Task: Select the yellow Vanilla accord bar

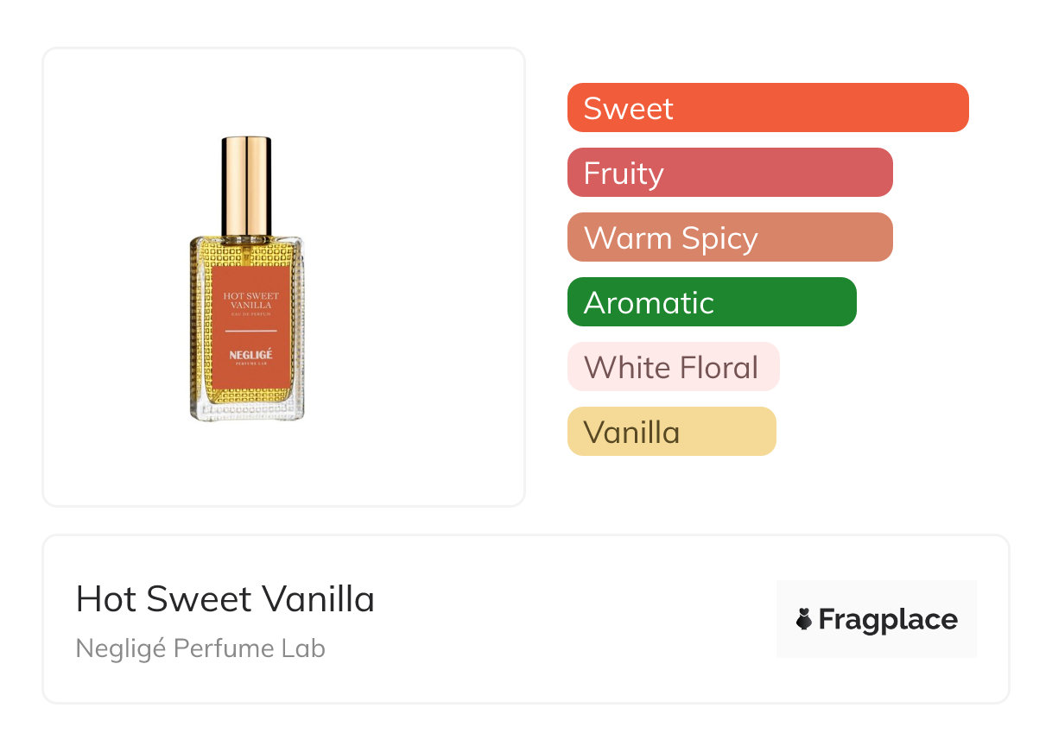Action: [x=671, y=432]
